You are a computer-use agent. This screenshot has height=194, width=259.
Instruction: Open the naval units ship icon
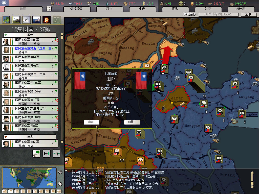[36, 19]
